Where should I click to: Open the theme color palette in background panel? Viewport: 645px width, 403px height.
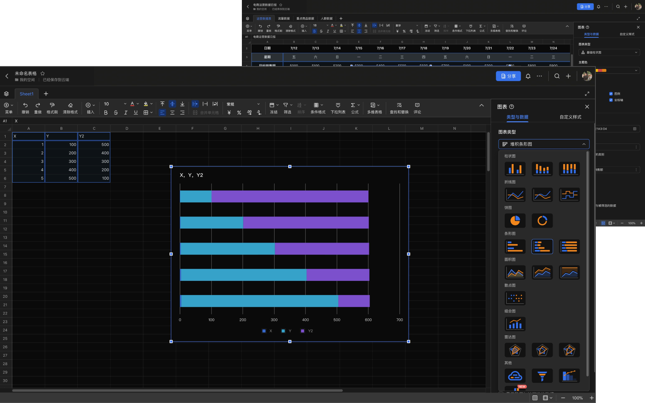click(617, 71)
